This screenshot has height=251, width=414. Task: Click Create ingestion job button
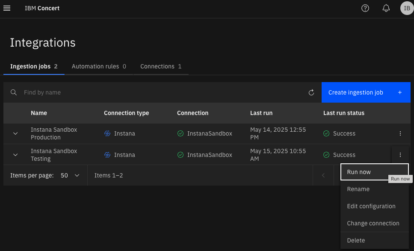click(366, 92)
